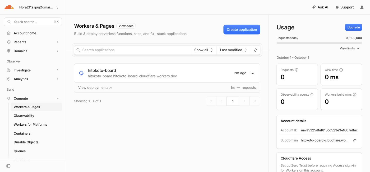370x172 pixels.
Task: Click the Cloudflare logo icon
Action: click(9, 7)
